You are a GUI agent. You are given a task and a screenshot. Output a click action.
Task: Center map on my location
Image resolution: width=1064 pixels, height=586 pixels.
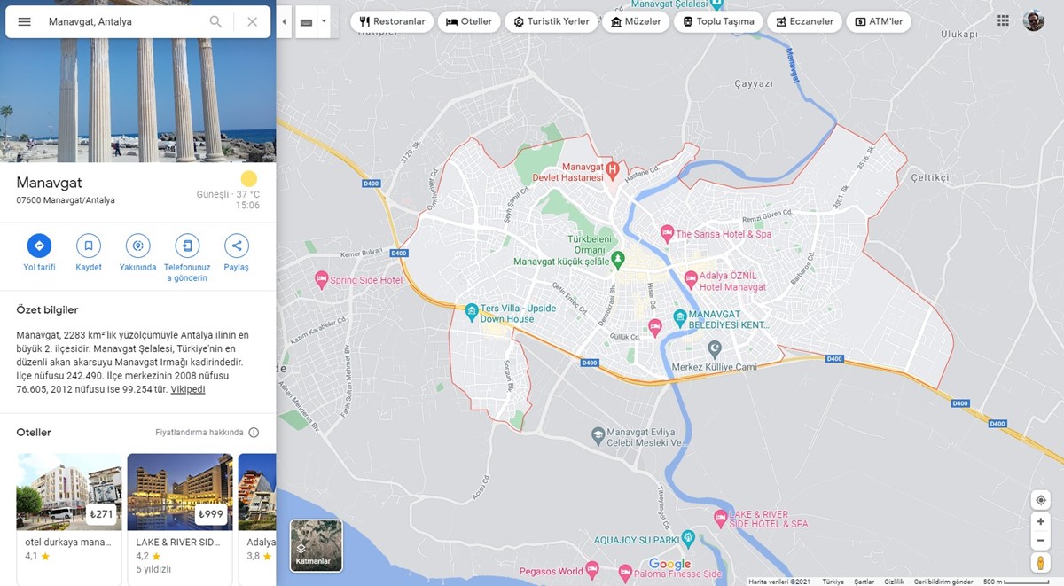pos(1041,500)
